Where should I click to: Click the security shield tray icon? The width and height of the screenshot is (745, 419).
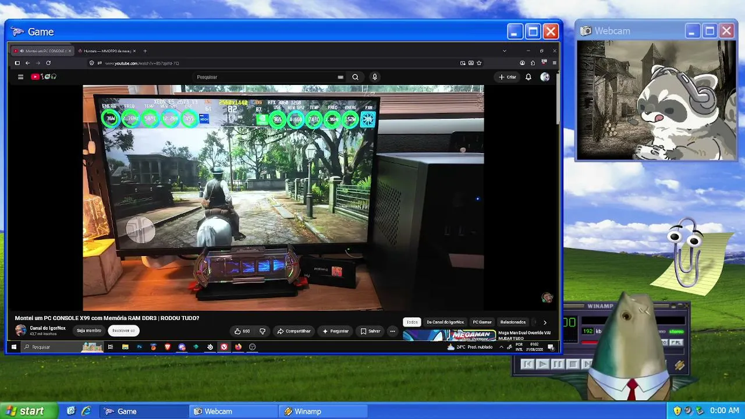(x=677, y=411)
